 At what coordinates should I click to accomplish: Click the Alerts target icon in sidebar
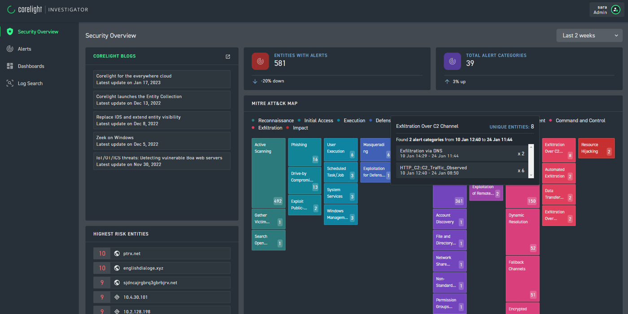9,49
